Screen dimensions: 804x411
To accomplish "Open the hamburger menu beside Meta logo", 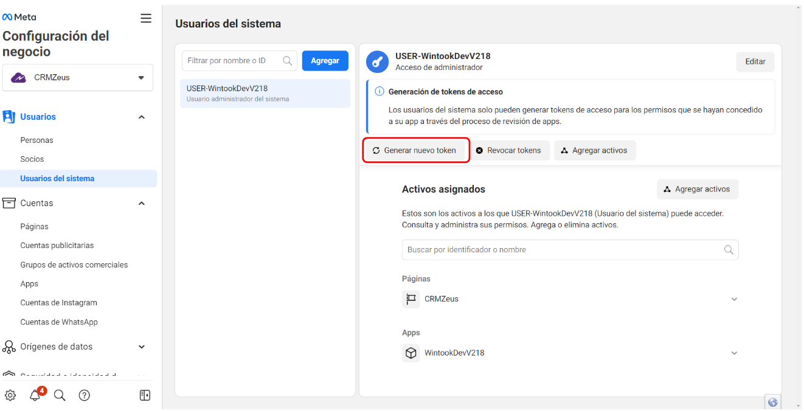I will point(146,18).
